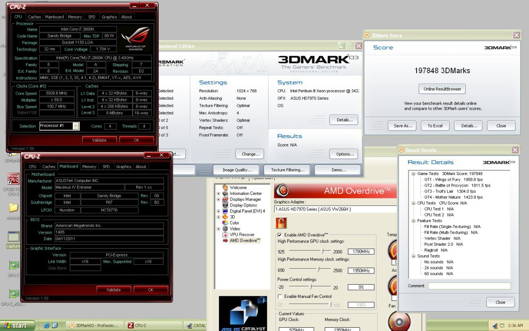Screen dimensions: 529x331
Task: Click the Catalyst tray icon in system tray
Action: tap(495, 326)
